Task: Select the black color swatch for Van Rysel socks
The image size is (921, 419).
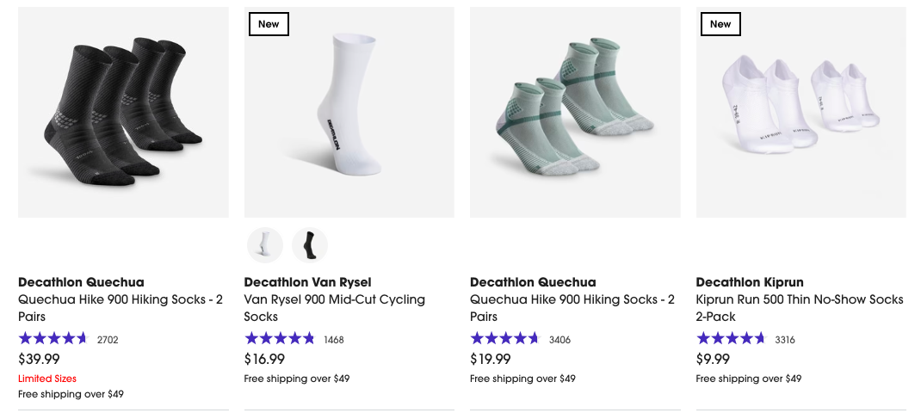Action: (310, 245)
